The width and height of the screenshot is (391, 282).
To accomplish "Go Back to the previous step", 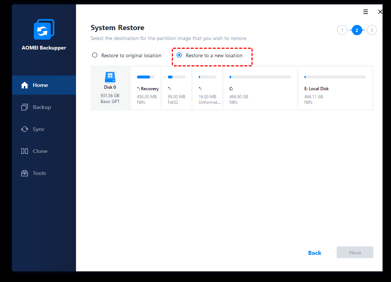I will 315,253.
